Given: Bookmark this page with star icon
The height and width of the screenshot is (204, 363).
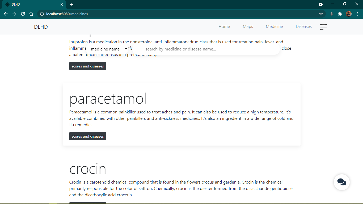Looking at the screenshot, I should click(321, 14).
